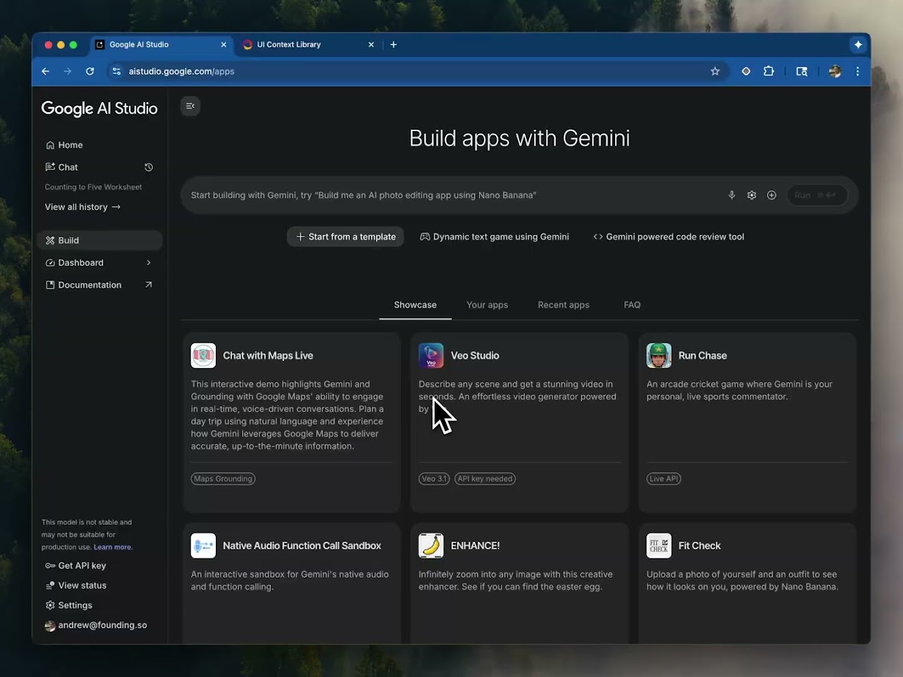The height and width of the screenshot is (677, 903).
Task: Open Documentation in the sidebar
Action: [x=99, y=285]
